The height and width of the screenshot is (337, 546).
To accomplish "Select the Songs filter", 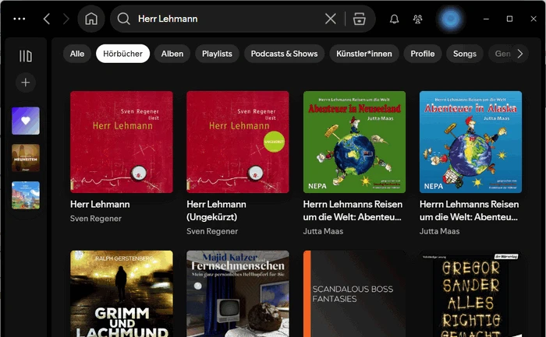I will (465, 54).
